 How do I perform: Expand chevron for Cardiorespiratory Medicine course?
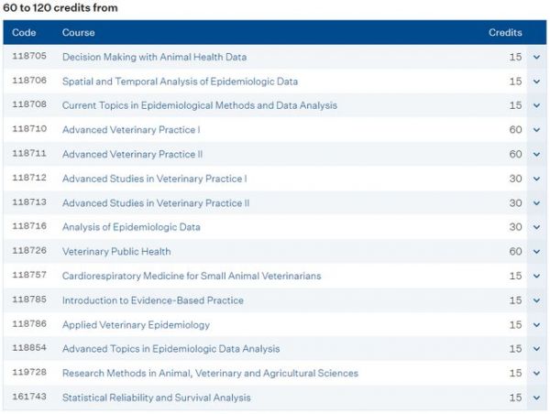(536, 276)
